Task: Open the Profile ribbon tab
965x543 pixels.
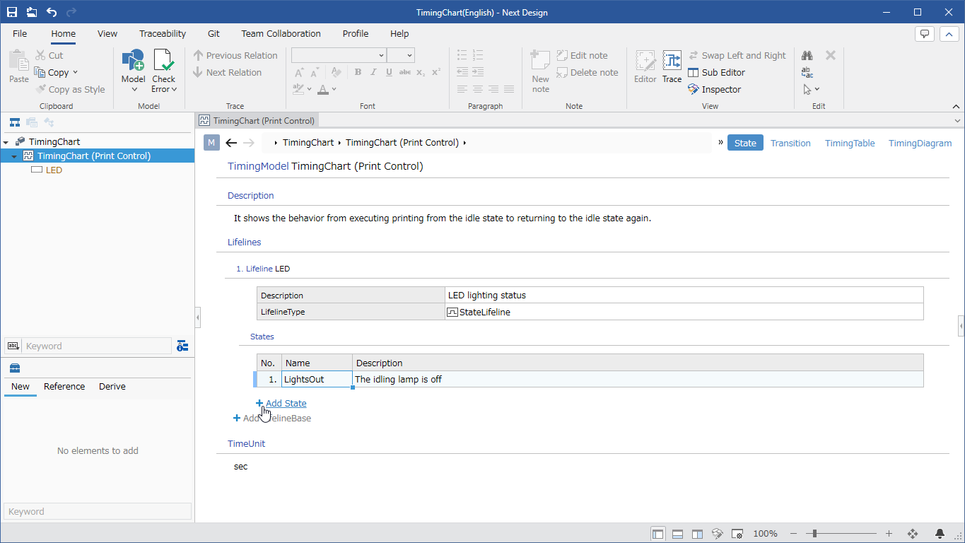Action: [356, 34]
